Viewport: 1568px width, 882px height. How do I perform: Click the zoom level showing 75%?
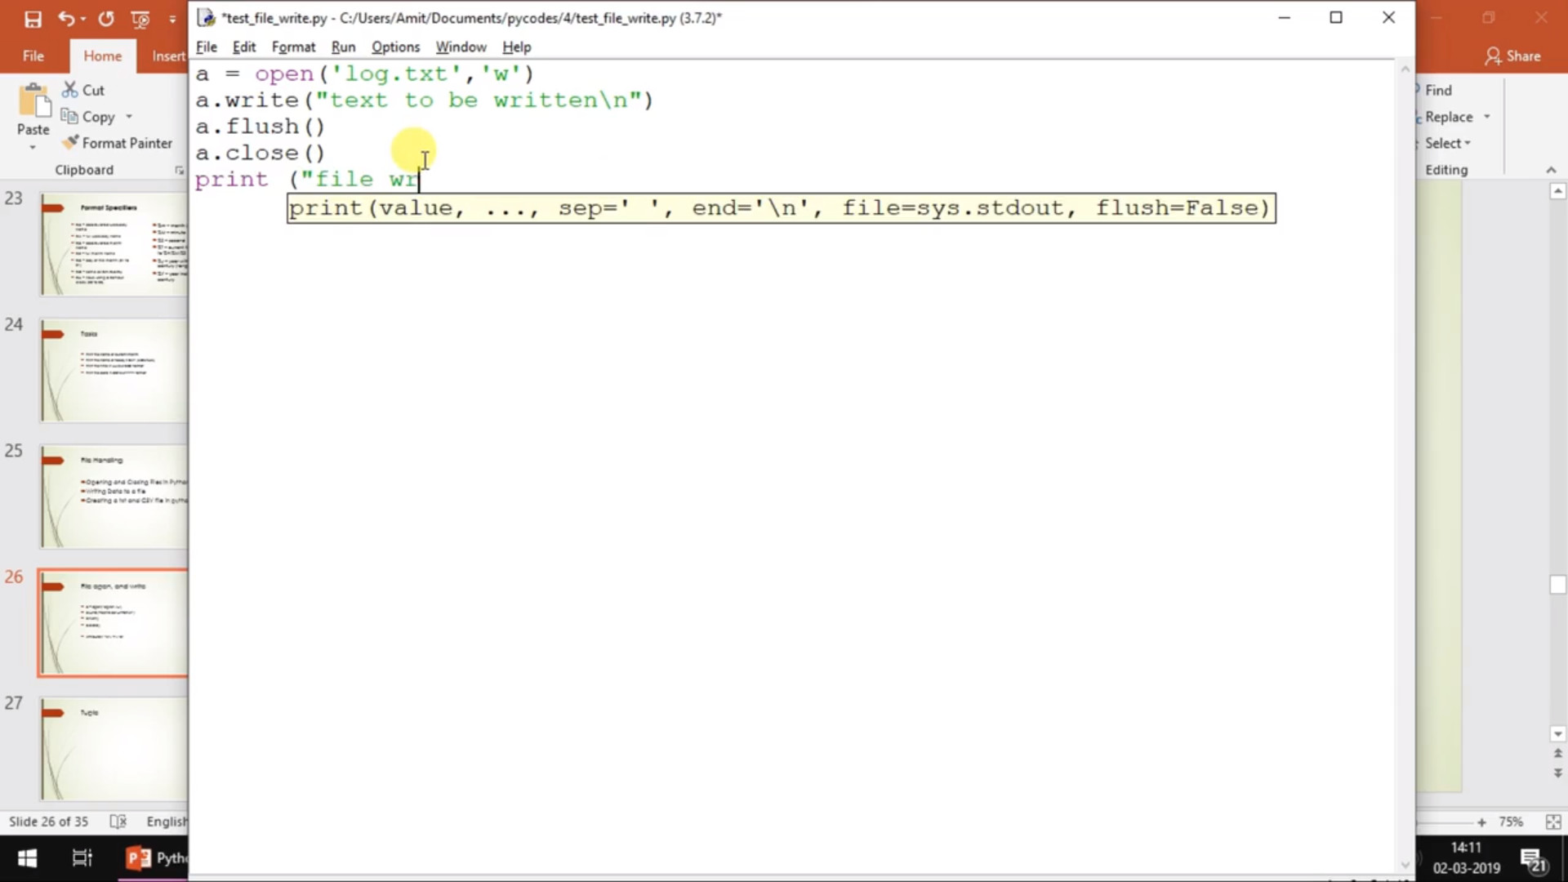pyautogui.click(x=1512, y=822)
